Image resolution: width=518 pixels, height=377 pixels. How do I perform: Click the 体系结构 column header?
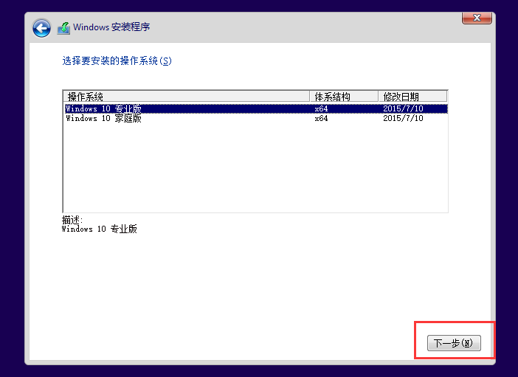pos(344,97)
